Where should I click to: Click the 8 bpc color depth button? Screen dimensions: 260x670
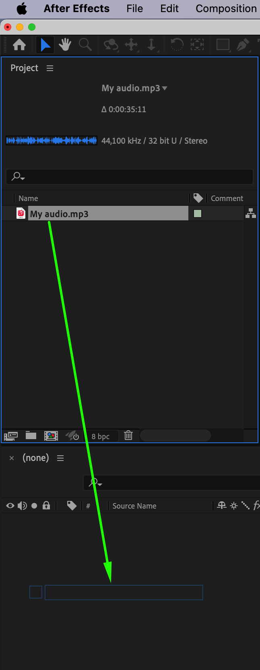101,436
